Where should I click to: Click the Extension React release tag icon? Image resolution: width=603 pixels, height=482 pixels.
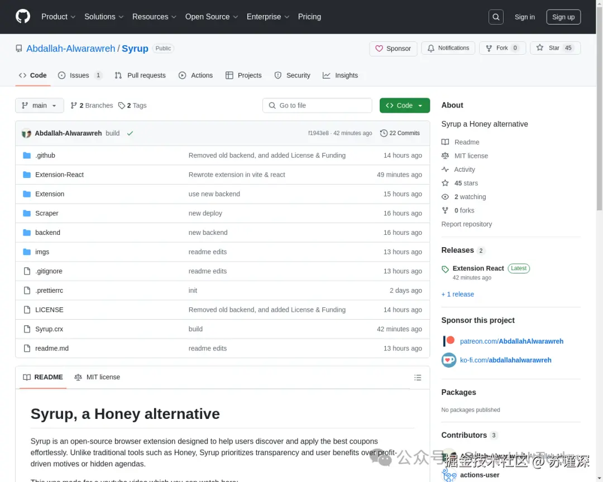445,269
